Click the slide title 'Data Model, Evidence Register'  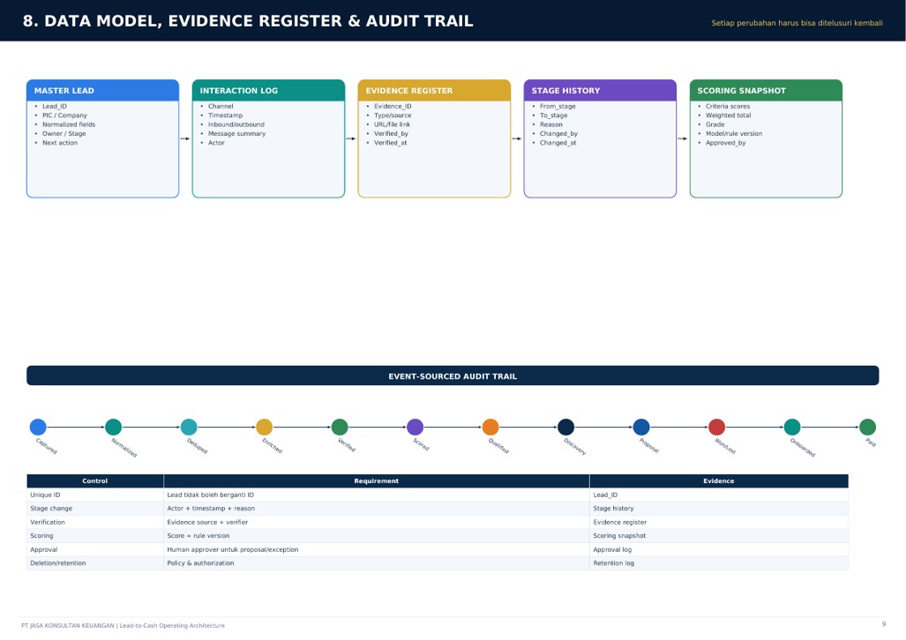(x=248, y=21)
